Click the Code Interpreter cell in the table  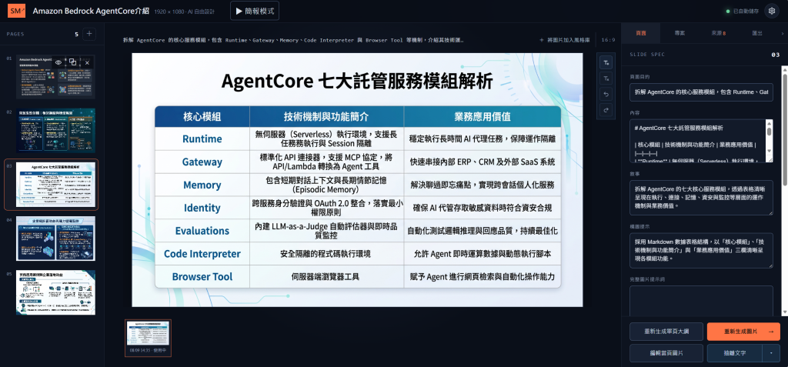(202, 254)
